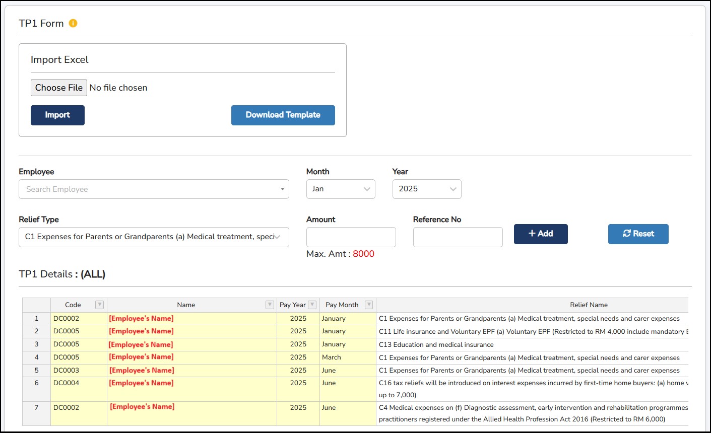Click the Choose File button
This screenshot has width=711, height=433.
coord(59,88)
